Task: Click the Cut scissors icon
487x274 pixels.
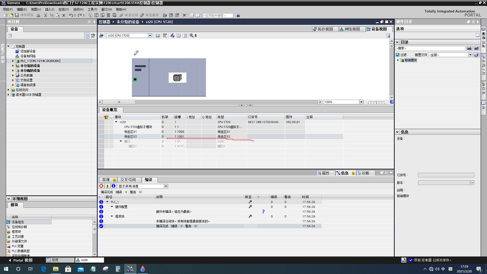Action: click(45, 15)
